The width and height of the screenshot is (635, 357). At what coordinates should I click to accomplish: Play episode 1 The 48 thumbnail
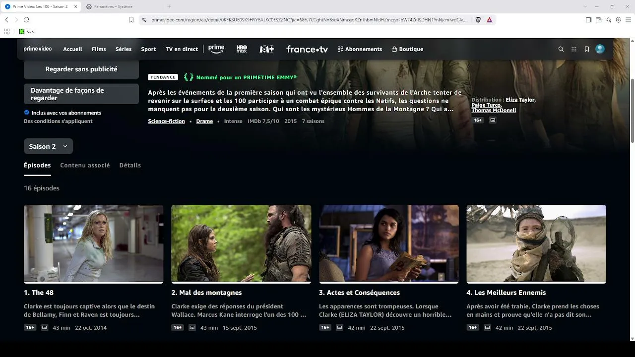[x=94, y=243]
